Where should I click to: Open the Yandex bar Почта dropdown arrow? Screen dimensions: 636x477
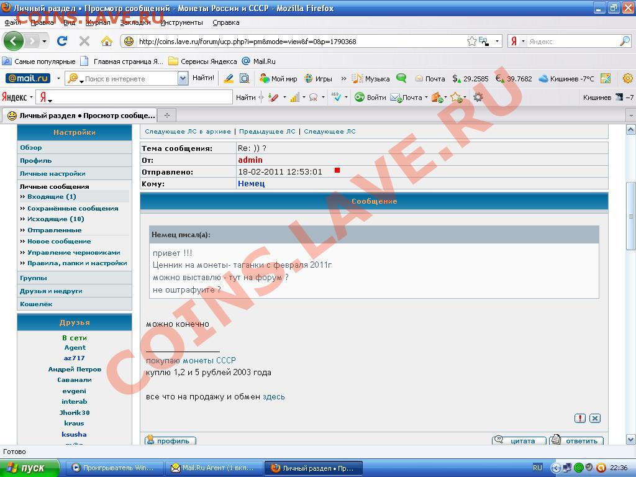coord(426,98)
